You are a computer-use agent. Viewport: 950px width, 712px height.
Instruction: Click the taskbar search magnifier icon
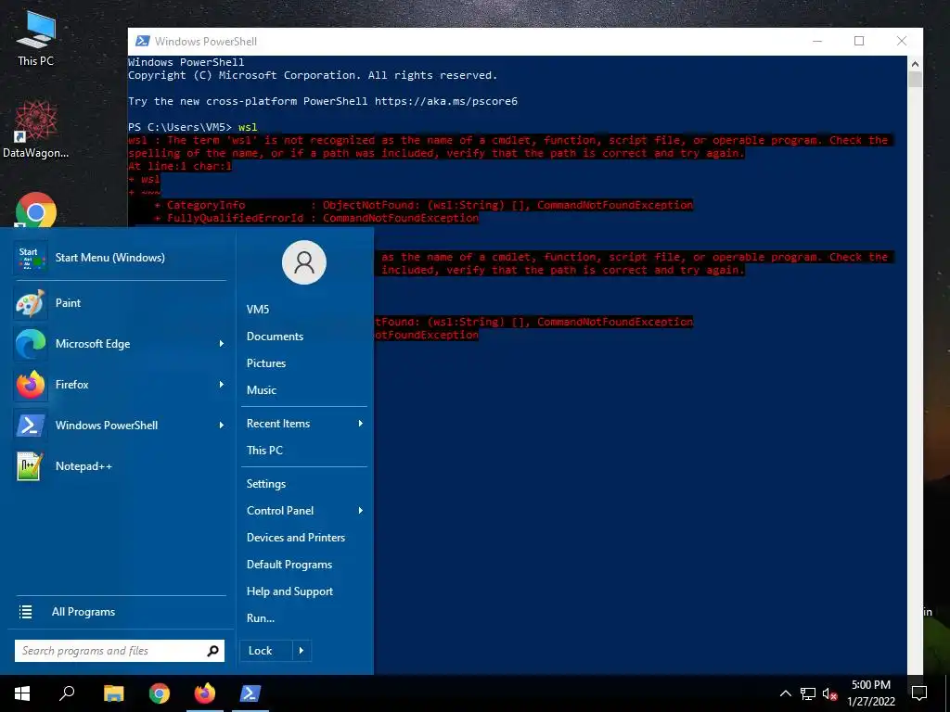pos(67,693)
